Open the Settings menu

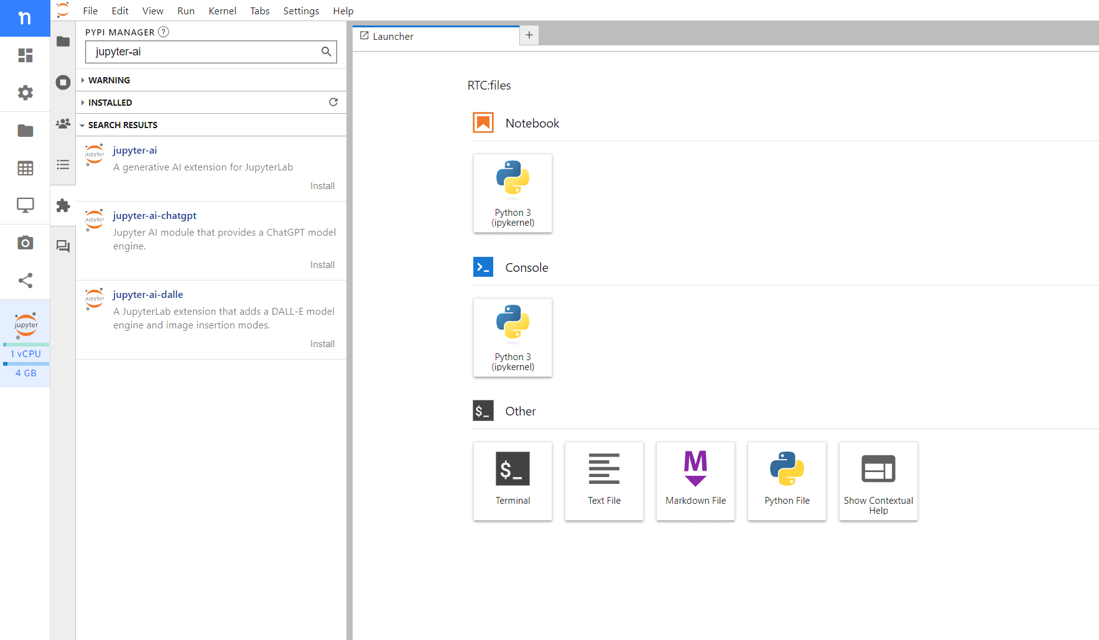(301, 11)
